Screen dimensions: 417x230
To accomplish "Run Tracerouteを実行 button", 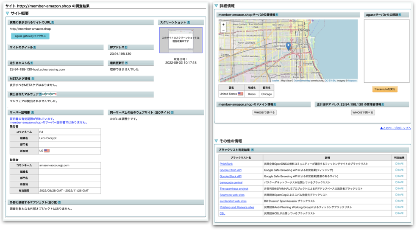I will tap(385, 89).
